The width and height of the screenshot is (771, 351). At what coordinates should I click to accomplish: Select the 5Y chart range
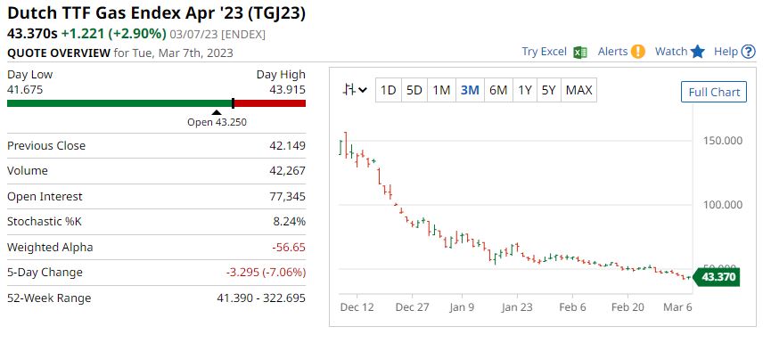point(549,91)
